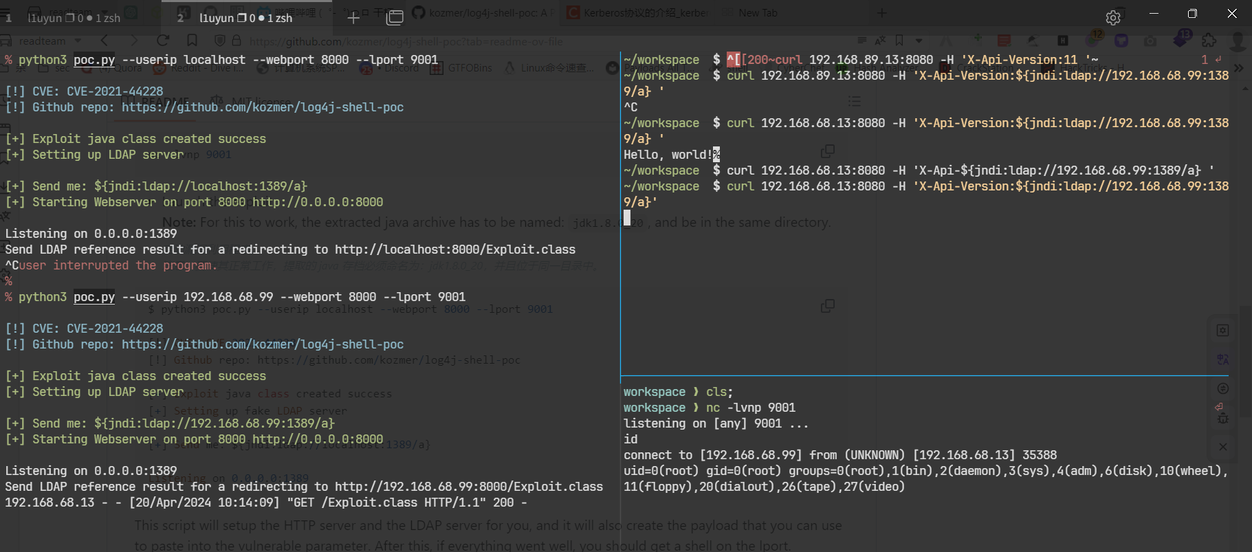Close the floating sidebar with X

(x=1222, y=447)
